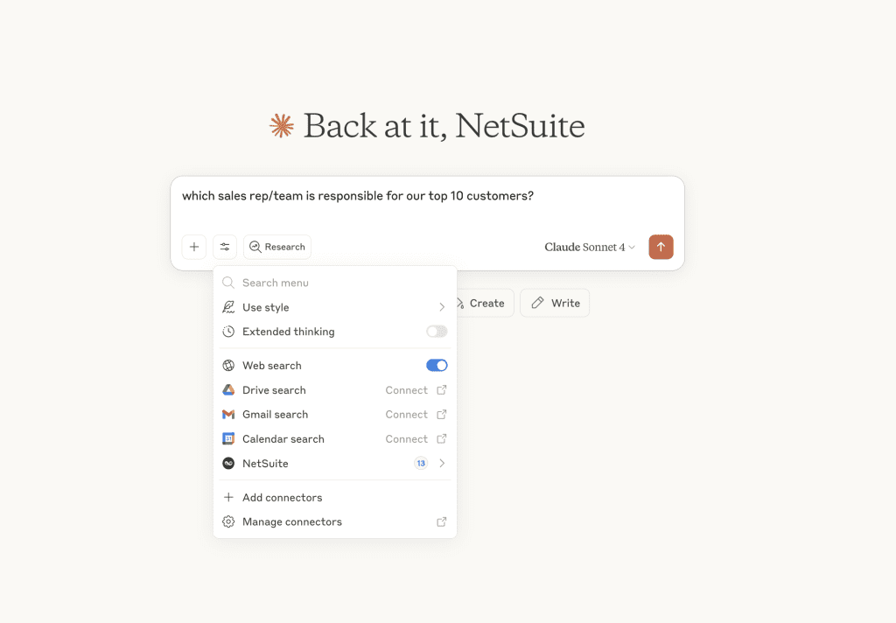Click the tools filter icon next to plus
This screenshot has height=623, width=896.
pyautogui.click(x=225, y=247)
